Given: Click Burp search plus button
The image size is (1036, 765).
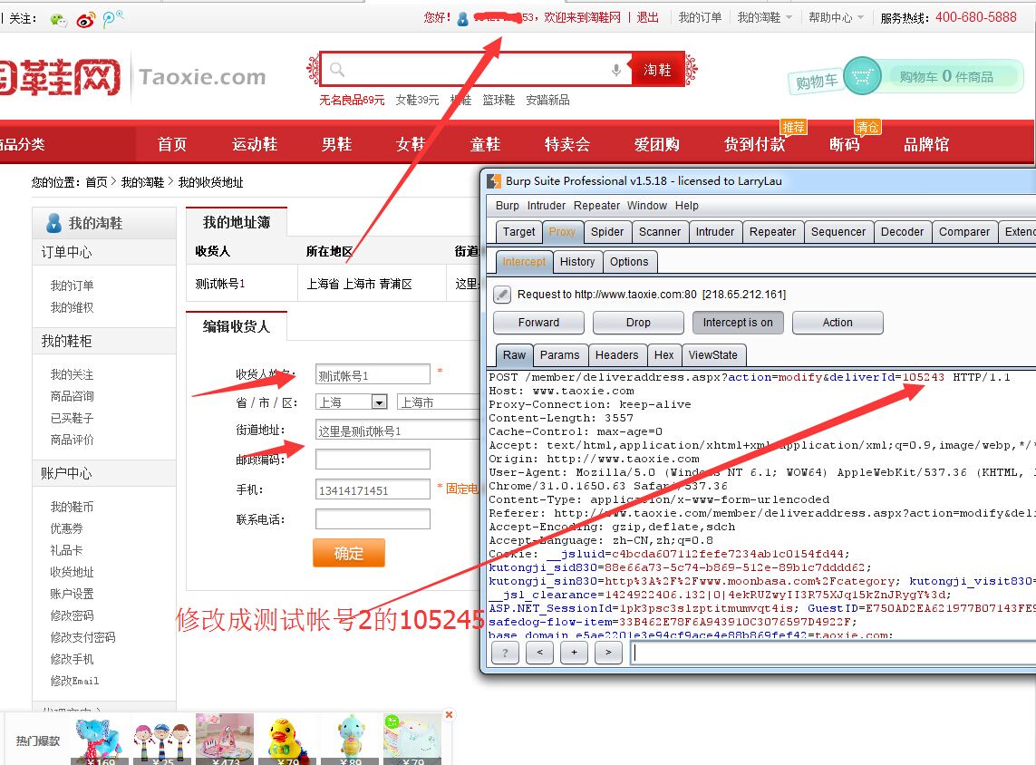Looking at the screenshot, I should (x=574, y=653).
